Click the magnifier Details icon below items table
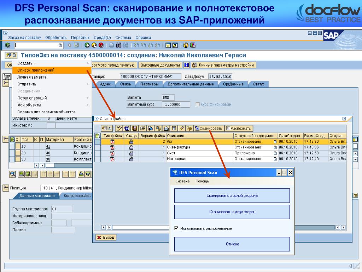The height and width of the screenshot is (272, 362). (x=13, y=174)
